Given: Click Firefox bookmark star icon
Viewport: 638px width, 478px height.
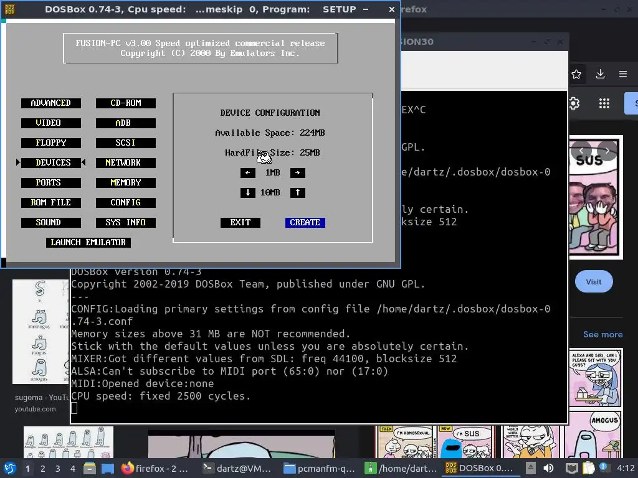Looking at the screenshot, I should (x=576, y=74).
